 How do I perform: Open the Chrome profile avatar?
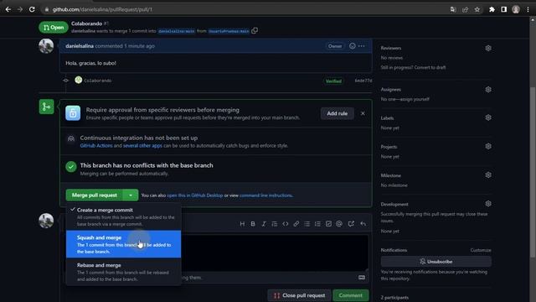pyautogui.click(x=516, y=9)
